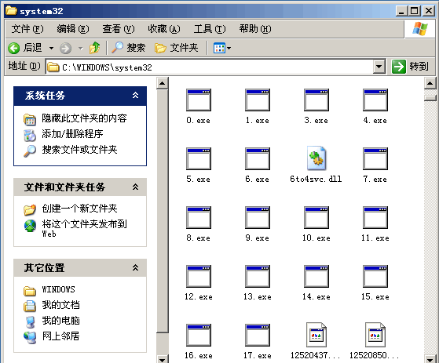Collapse the 系统任务 panel
Image resolution: width=439 pixels, height=363 pixels.
136,96
